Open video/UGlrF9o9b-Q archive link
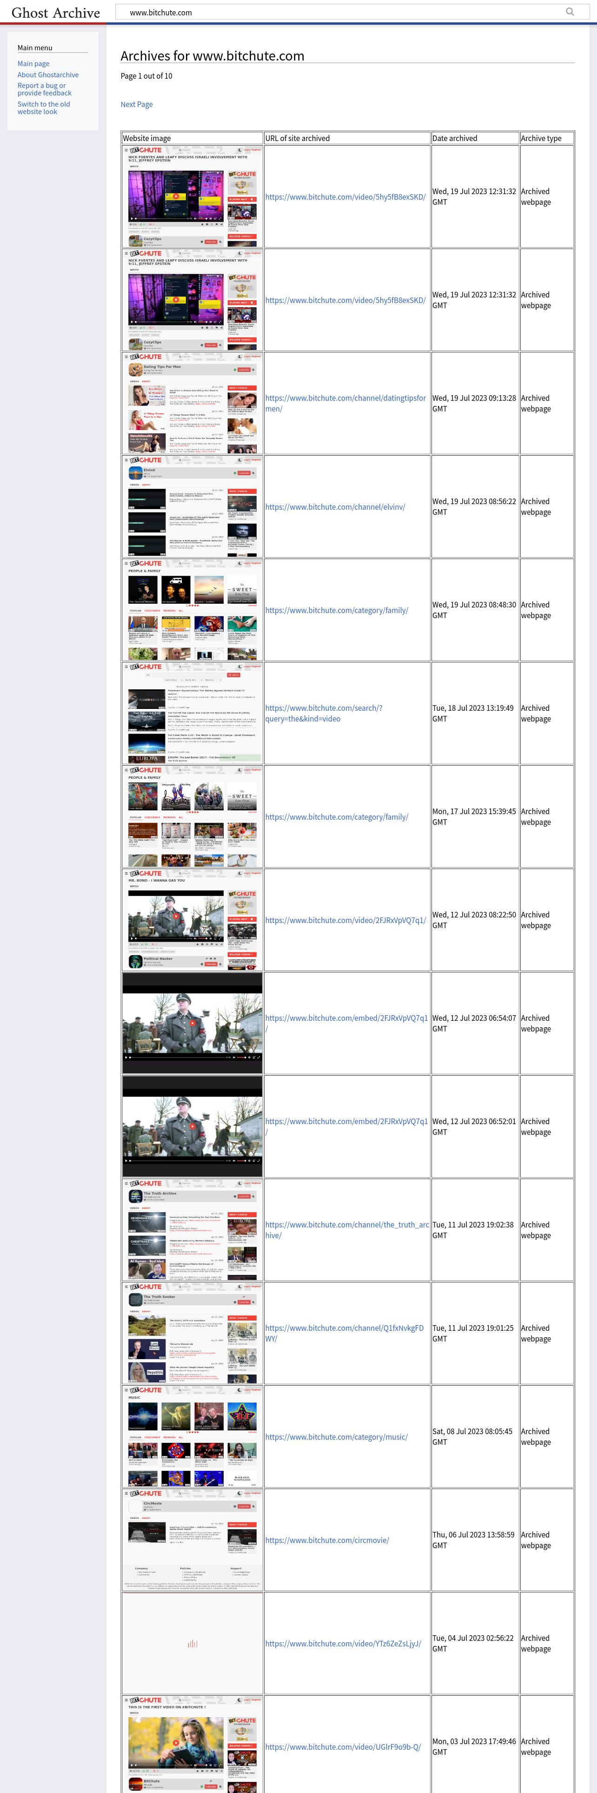This screenshot has width=597, height=1793. click(x=343, y=1746)
